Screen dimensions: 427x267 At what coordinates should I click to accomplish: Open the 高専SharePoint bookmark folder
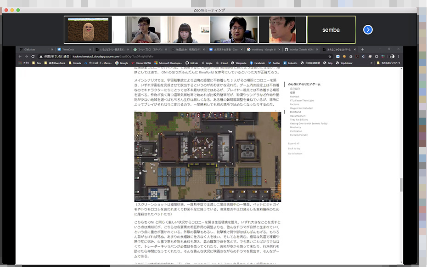point(55,63)
